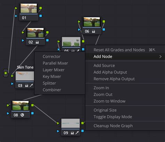Click Toggle Display Mode
The image size is (165, 142).
pos(113,117)
